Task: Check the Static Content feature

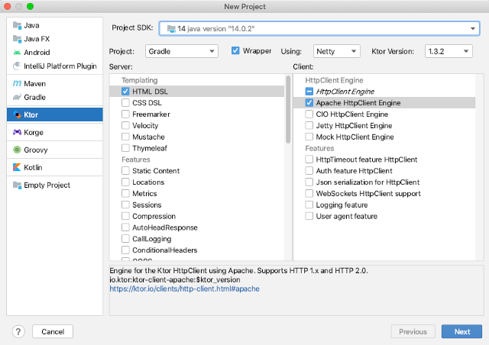Action: coord(125,171)
